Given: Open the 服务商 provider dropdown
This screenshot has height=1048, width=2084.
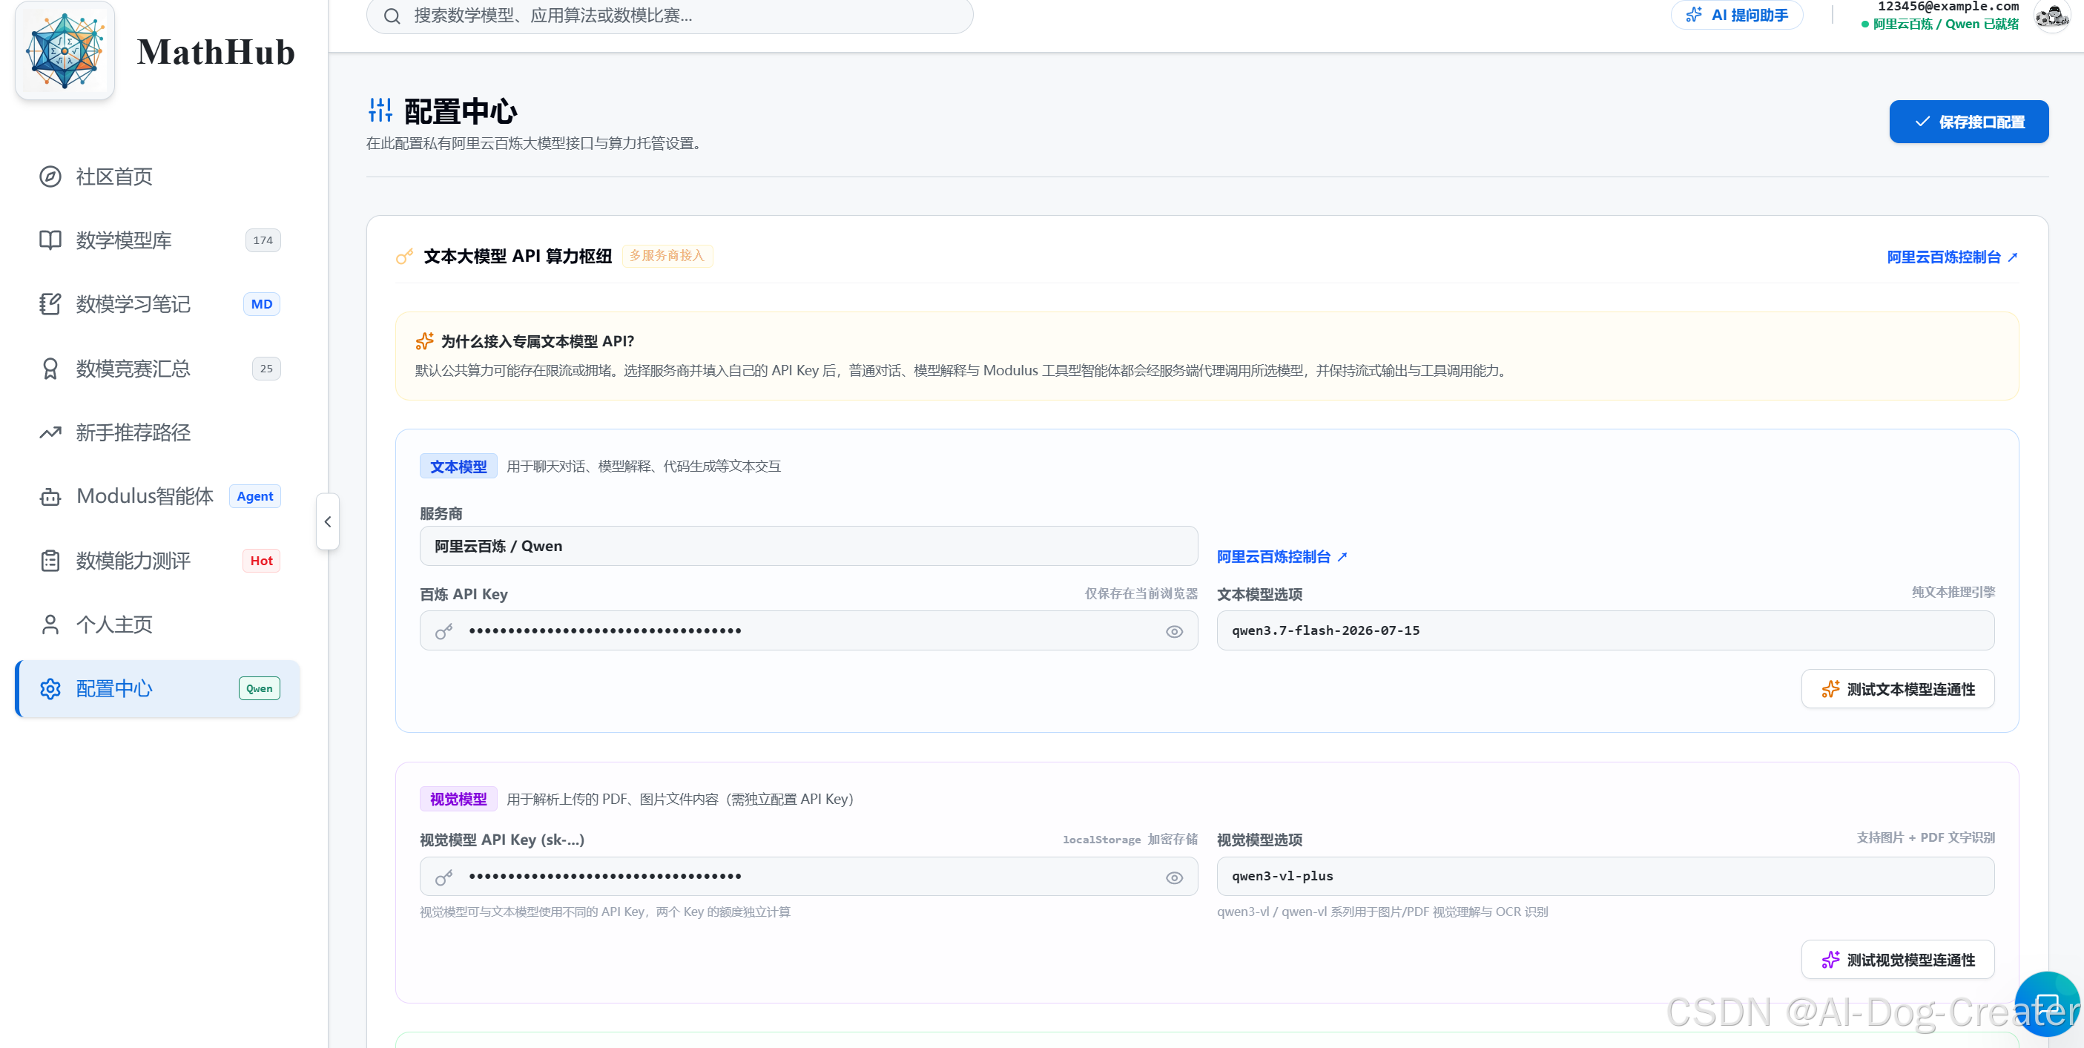Looking at the screenshot, I should coord(809,547).
